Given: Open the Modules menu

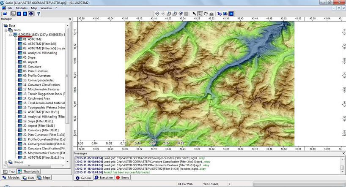Looking at the screenshot, I should pos(22,8).
